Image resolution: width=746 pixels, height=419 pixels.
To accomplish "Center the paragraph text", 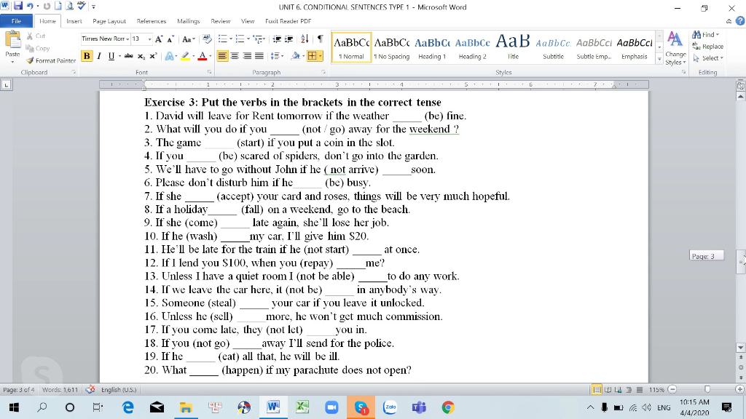I will [235, 56].
